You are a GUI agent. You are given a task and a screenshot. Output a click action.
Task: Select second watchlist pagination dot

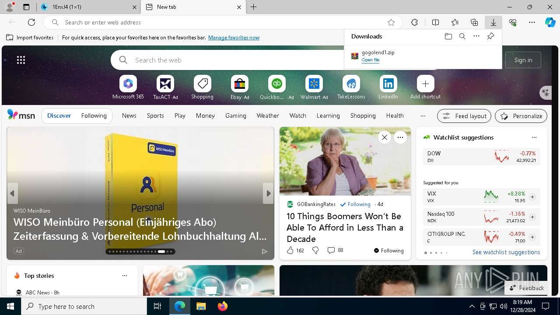pos(431,253)
